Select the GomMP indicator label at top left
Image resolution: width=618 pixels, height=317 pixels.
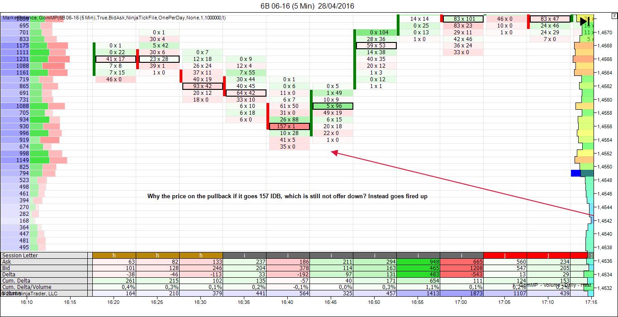tap(113, 18)
